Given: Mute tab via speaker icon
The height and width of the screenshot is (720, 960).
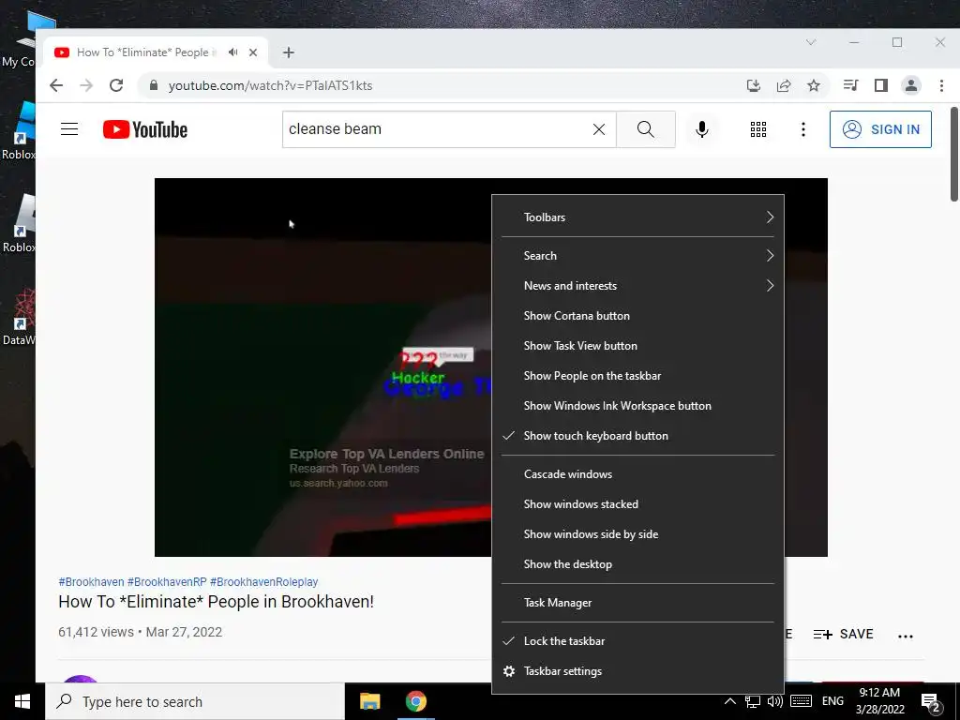Looking at the screenshot, I should coord(232,52).
